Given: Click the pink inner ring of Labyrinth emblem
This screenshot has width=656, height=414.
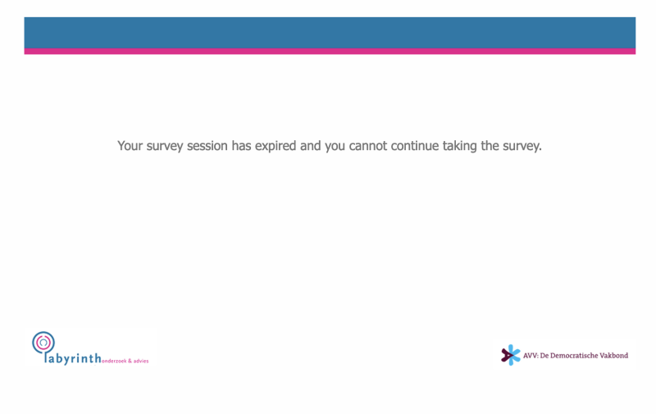Looking at the screenshot, I should point(43,343).
